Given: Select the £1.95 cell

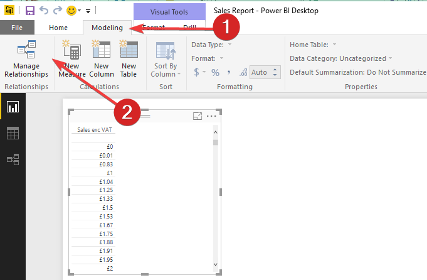Looking at the screenshot, I should pos(106,259).
